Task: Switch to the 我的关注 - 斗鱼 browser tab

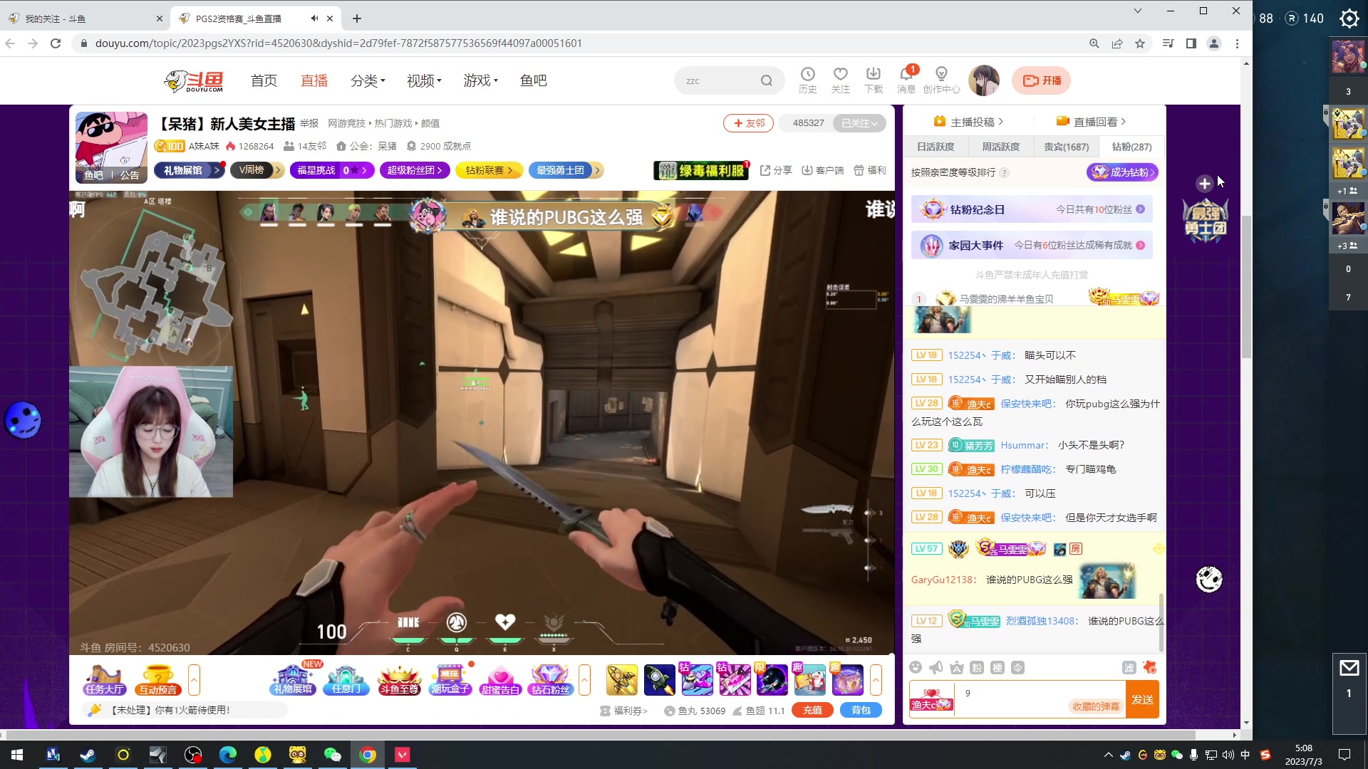Action: pos(85,19)
